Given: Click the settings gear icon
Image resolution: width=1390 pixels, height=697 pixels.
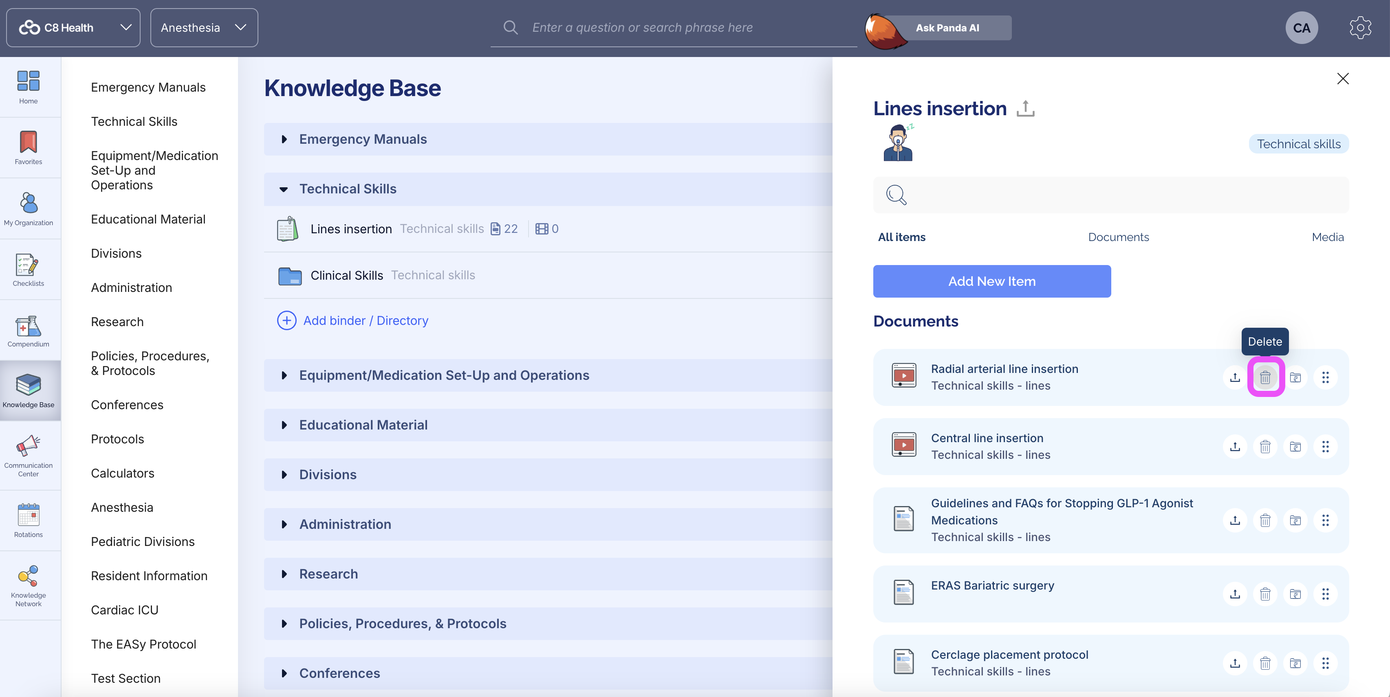Looking at the screenshot, I should 1360,28.
